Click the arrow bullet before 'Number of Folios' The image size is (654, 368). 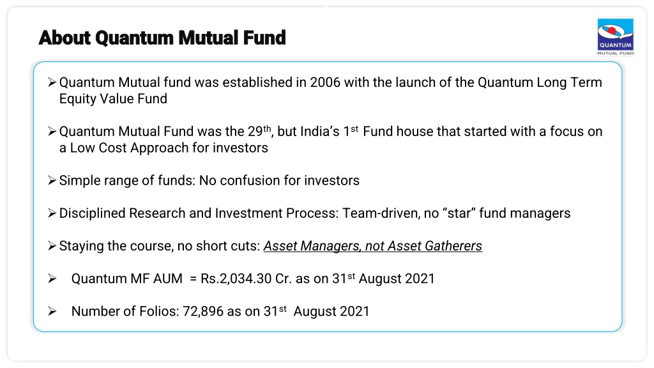[x=52, y=311]
